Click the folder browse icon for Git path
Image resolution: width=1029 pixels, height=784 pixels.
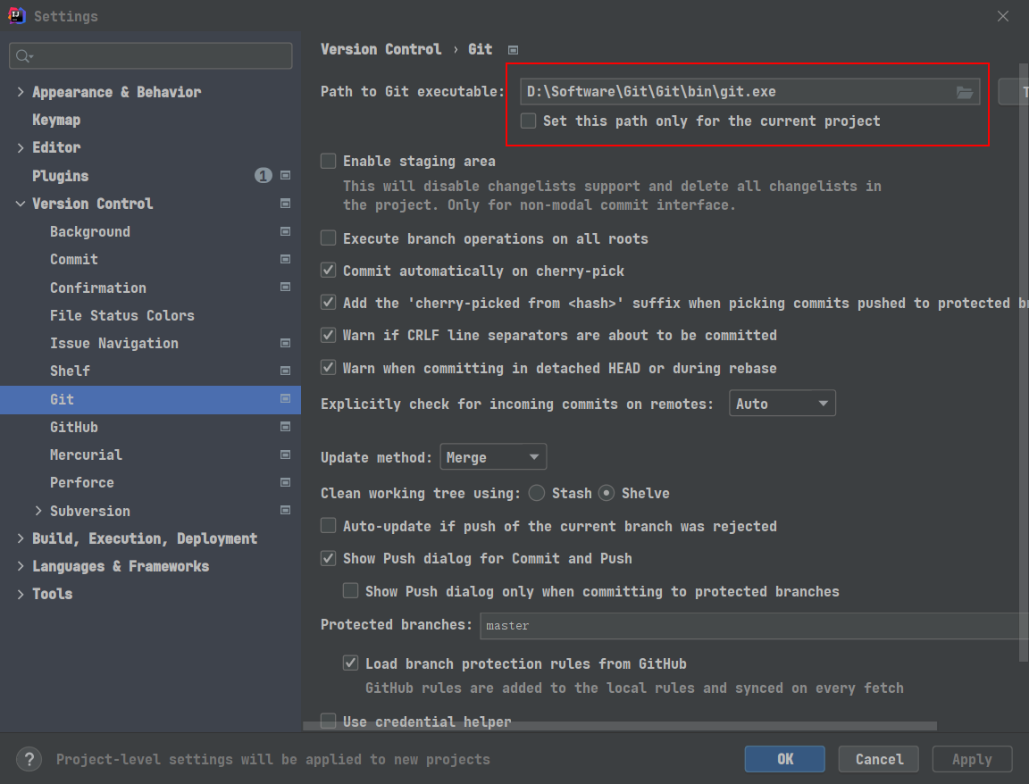tap(964, 93)
